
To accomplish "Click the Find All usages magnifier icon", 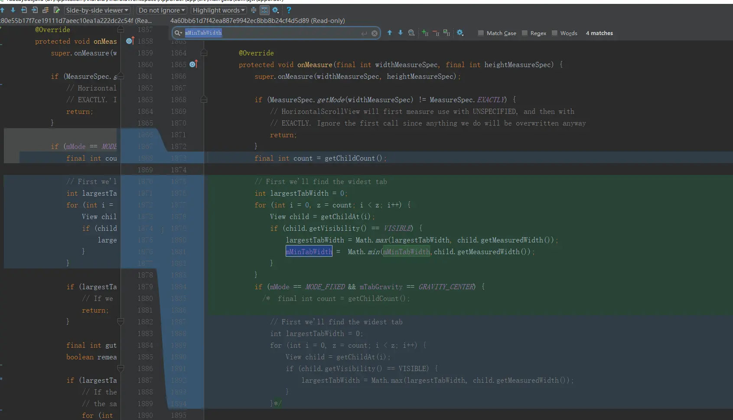I will 411,33.
